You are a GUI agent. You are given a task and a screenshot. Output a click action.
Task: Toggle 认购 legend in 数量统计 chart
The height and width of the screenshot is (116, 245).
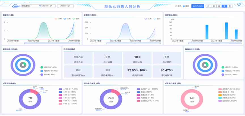67,19
